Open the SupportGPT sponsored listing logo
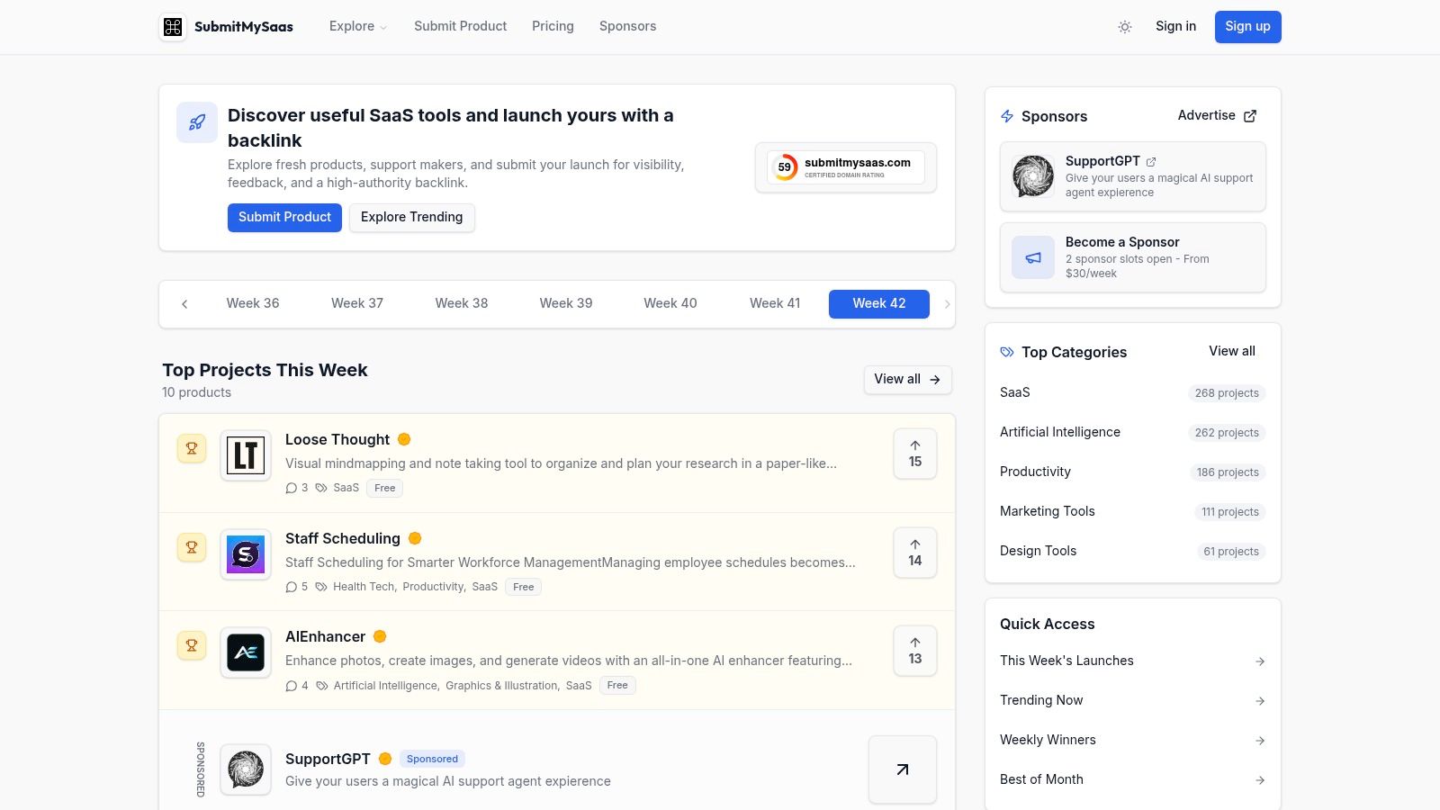 click(246, 769)
